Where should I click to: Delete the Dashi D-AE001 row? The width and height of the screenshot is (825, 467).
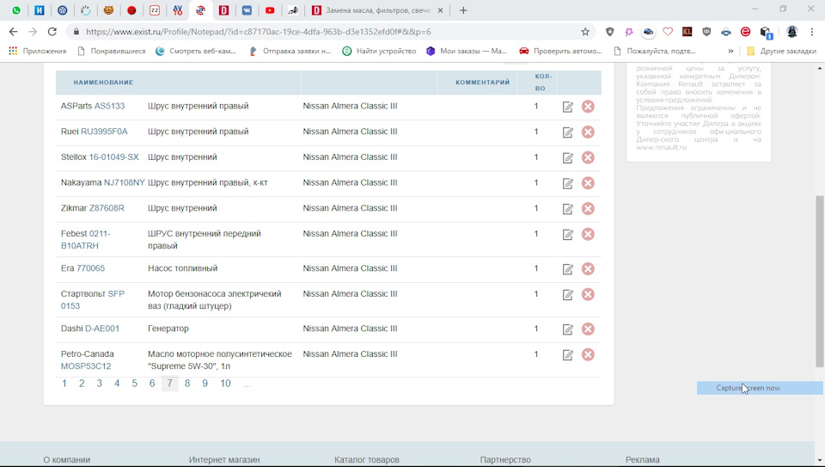point(588,329)
